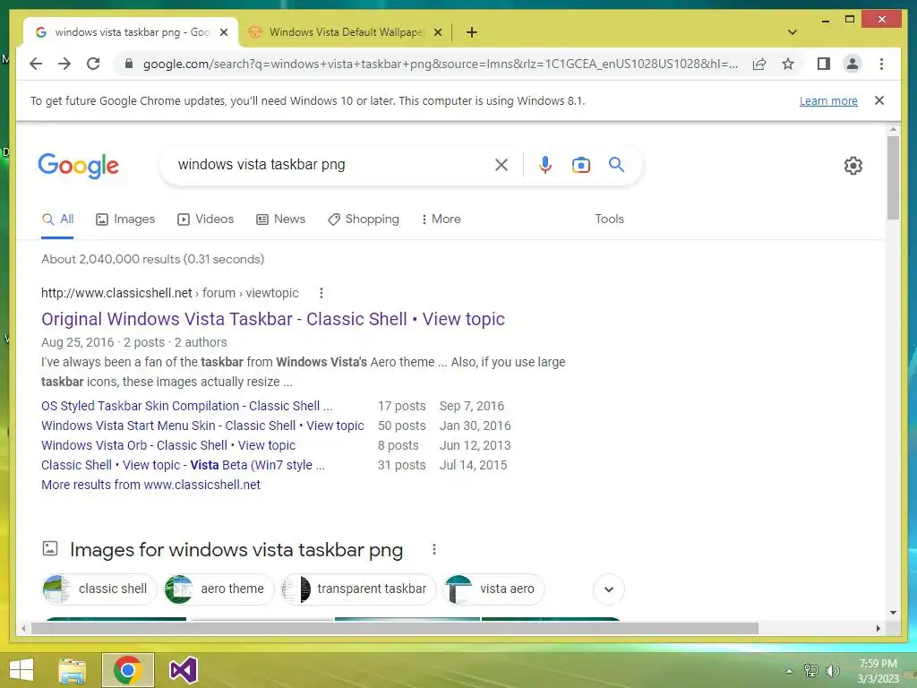The image size is (917, 688).
Task: Open the Chrome profile avatar
Action: click(x=853, y=64)
